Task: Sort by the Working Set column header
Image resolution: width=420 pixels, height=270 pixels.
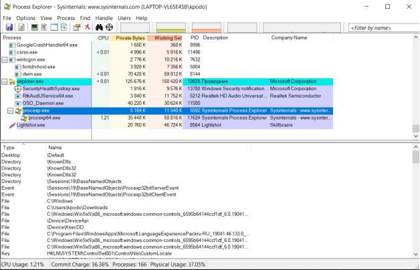Action: tap(165, 37)
